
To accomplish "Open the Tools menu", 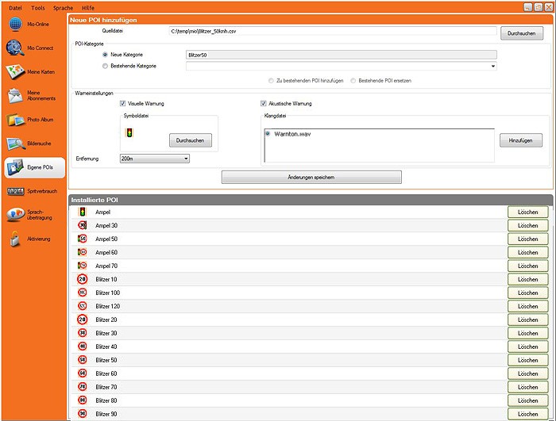I will tap(38, 6).
